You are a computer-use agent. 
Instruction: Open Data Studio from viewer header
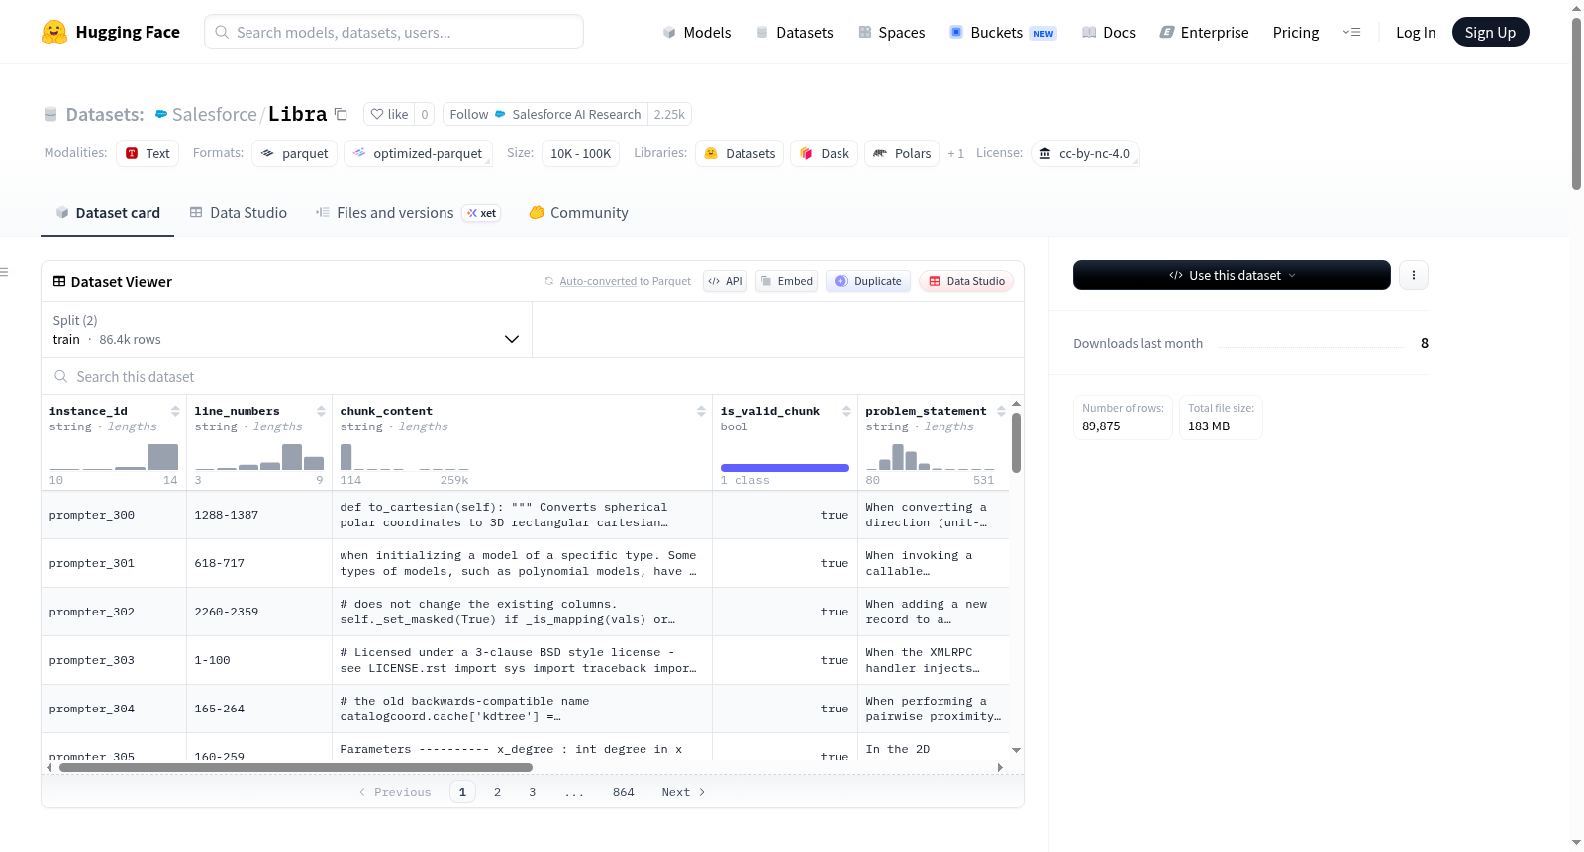point(966,281)
